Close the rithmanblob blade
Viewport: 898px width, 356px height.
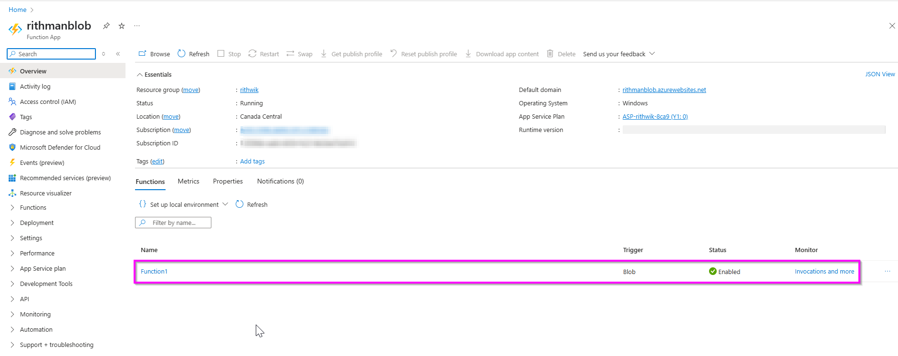tap(892, 26)
